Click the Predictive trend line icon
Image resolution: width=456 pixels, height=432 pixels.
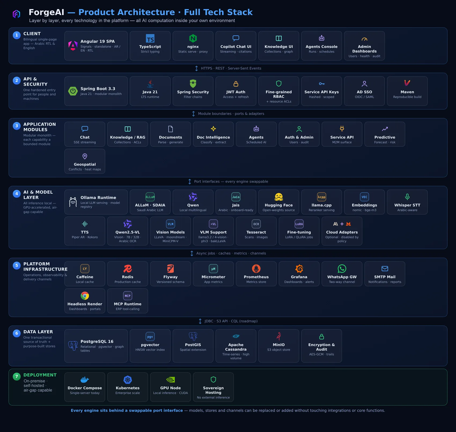tap(385, 129)
